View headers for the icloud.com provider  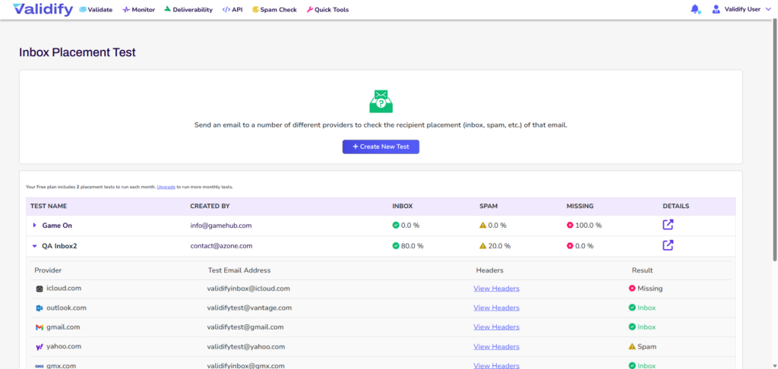point(496,289)
